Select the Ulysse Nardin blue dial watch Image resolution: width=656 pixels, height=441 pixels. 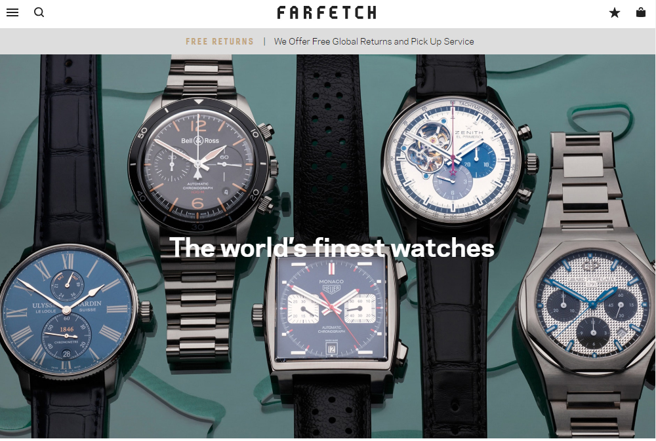(67, 309)
